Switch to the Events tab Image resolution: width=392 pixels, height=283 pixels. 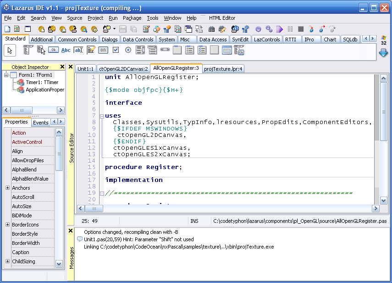[40, 123]
